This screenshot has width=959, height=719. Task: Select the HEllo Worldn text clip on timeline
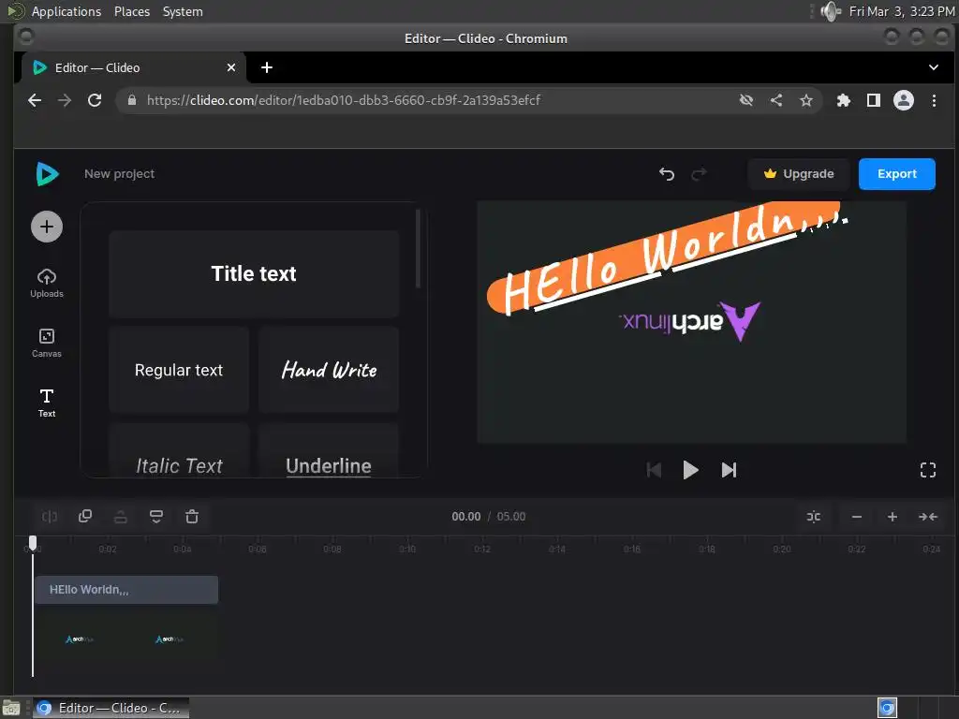(126, 590)
